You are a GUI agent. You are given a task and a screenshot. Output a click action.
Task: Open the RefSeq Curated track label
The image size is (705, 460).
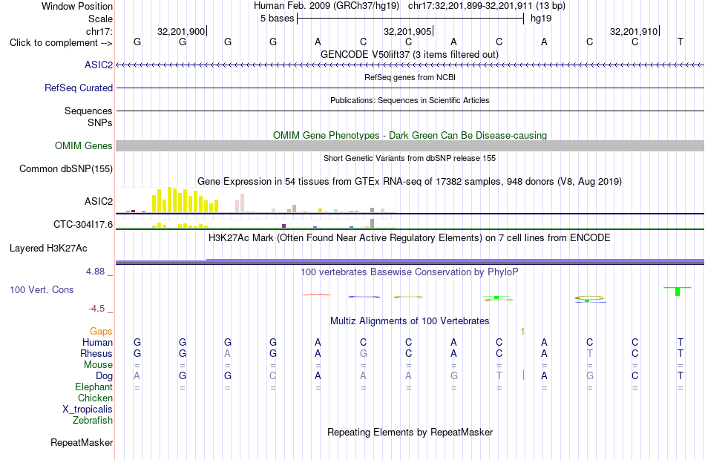(79, 88)
